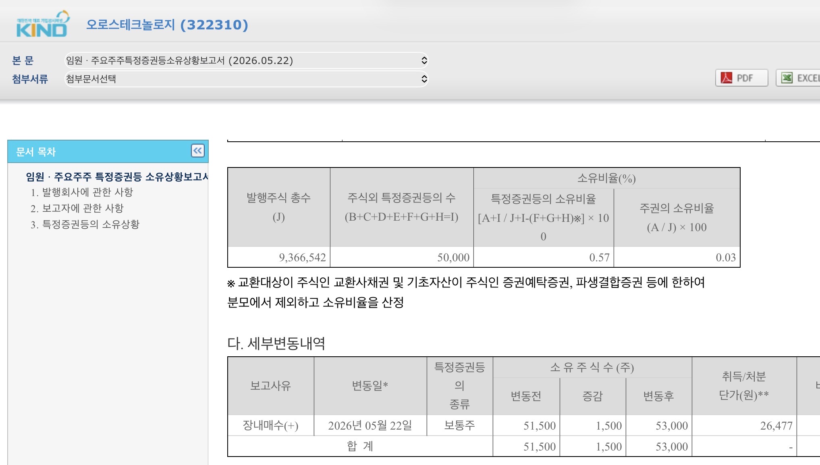820x465 pixels.
Task: Click the 문서 목차 panel title
Action: click(x=36, y=152)
